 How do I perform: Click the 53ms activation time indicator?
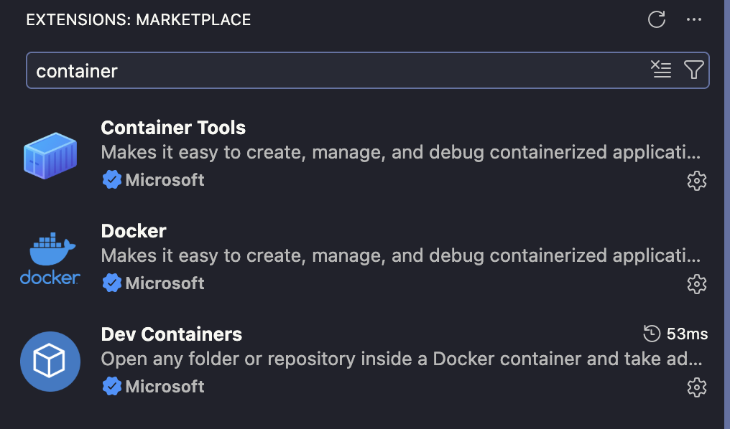(675, 334)
